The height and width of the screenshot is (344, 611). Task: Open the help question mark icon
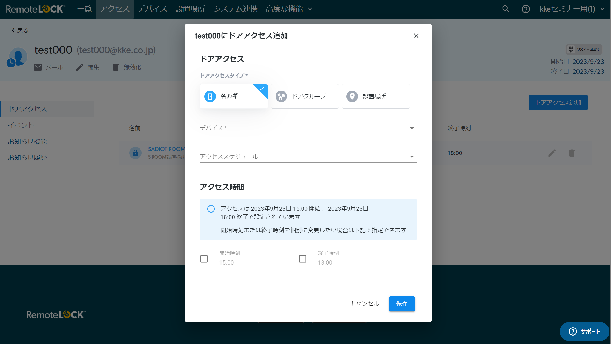tap(526, 9)
